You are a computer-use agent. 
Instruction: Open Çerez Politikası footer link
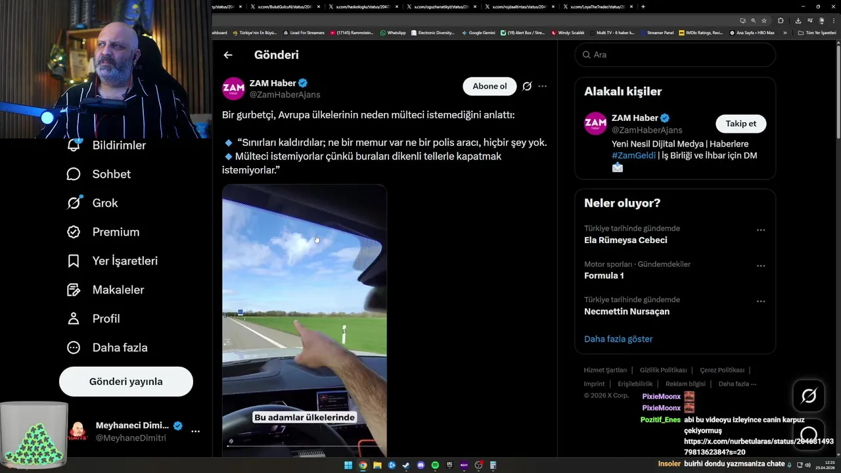point(722,370)
